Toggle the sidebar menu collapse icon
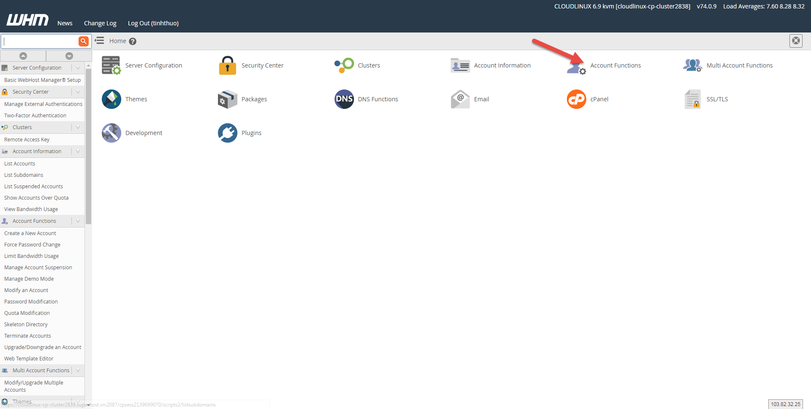811x409 pixels. tap(100, 41)
